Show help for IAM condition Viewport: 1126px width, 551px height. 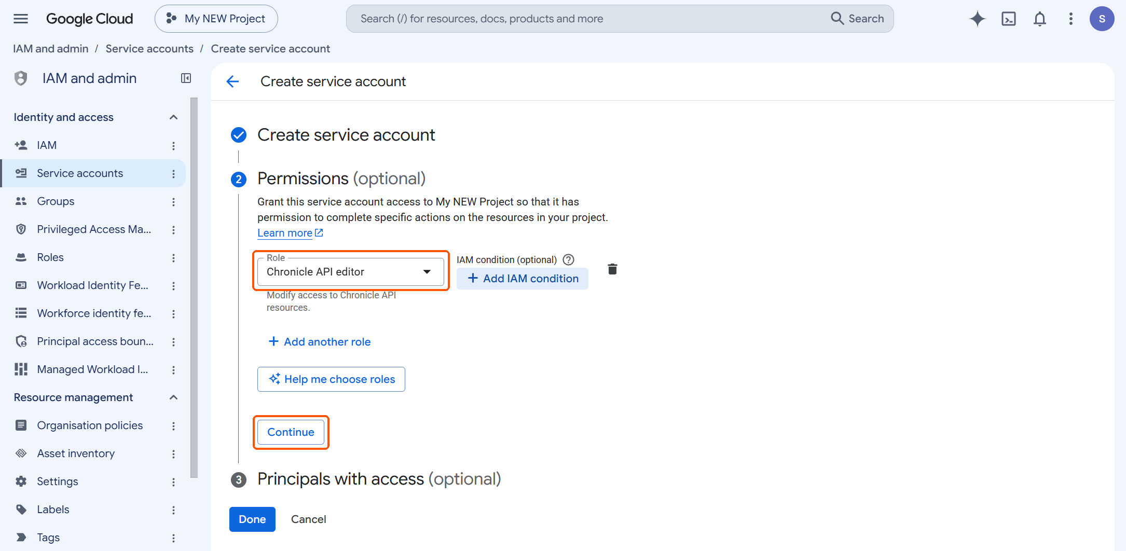coord(569,259)
